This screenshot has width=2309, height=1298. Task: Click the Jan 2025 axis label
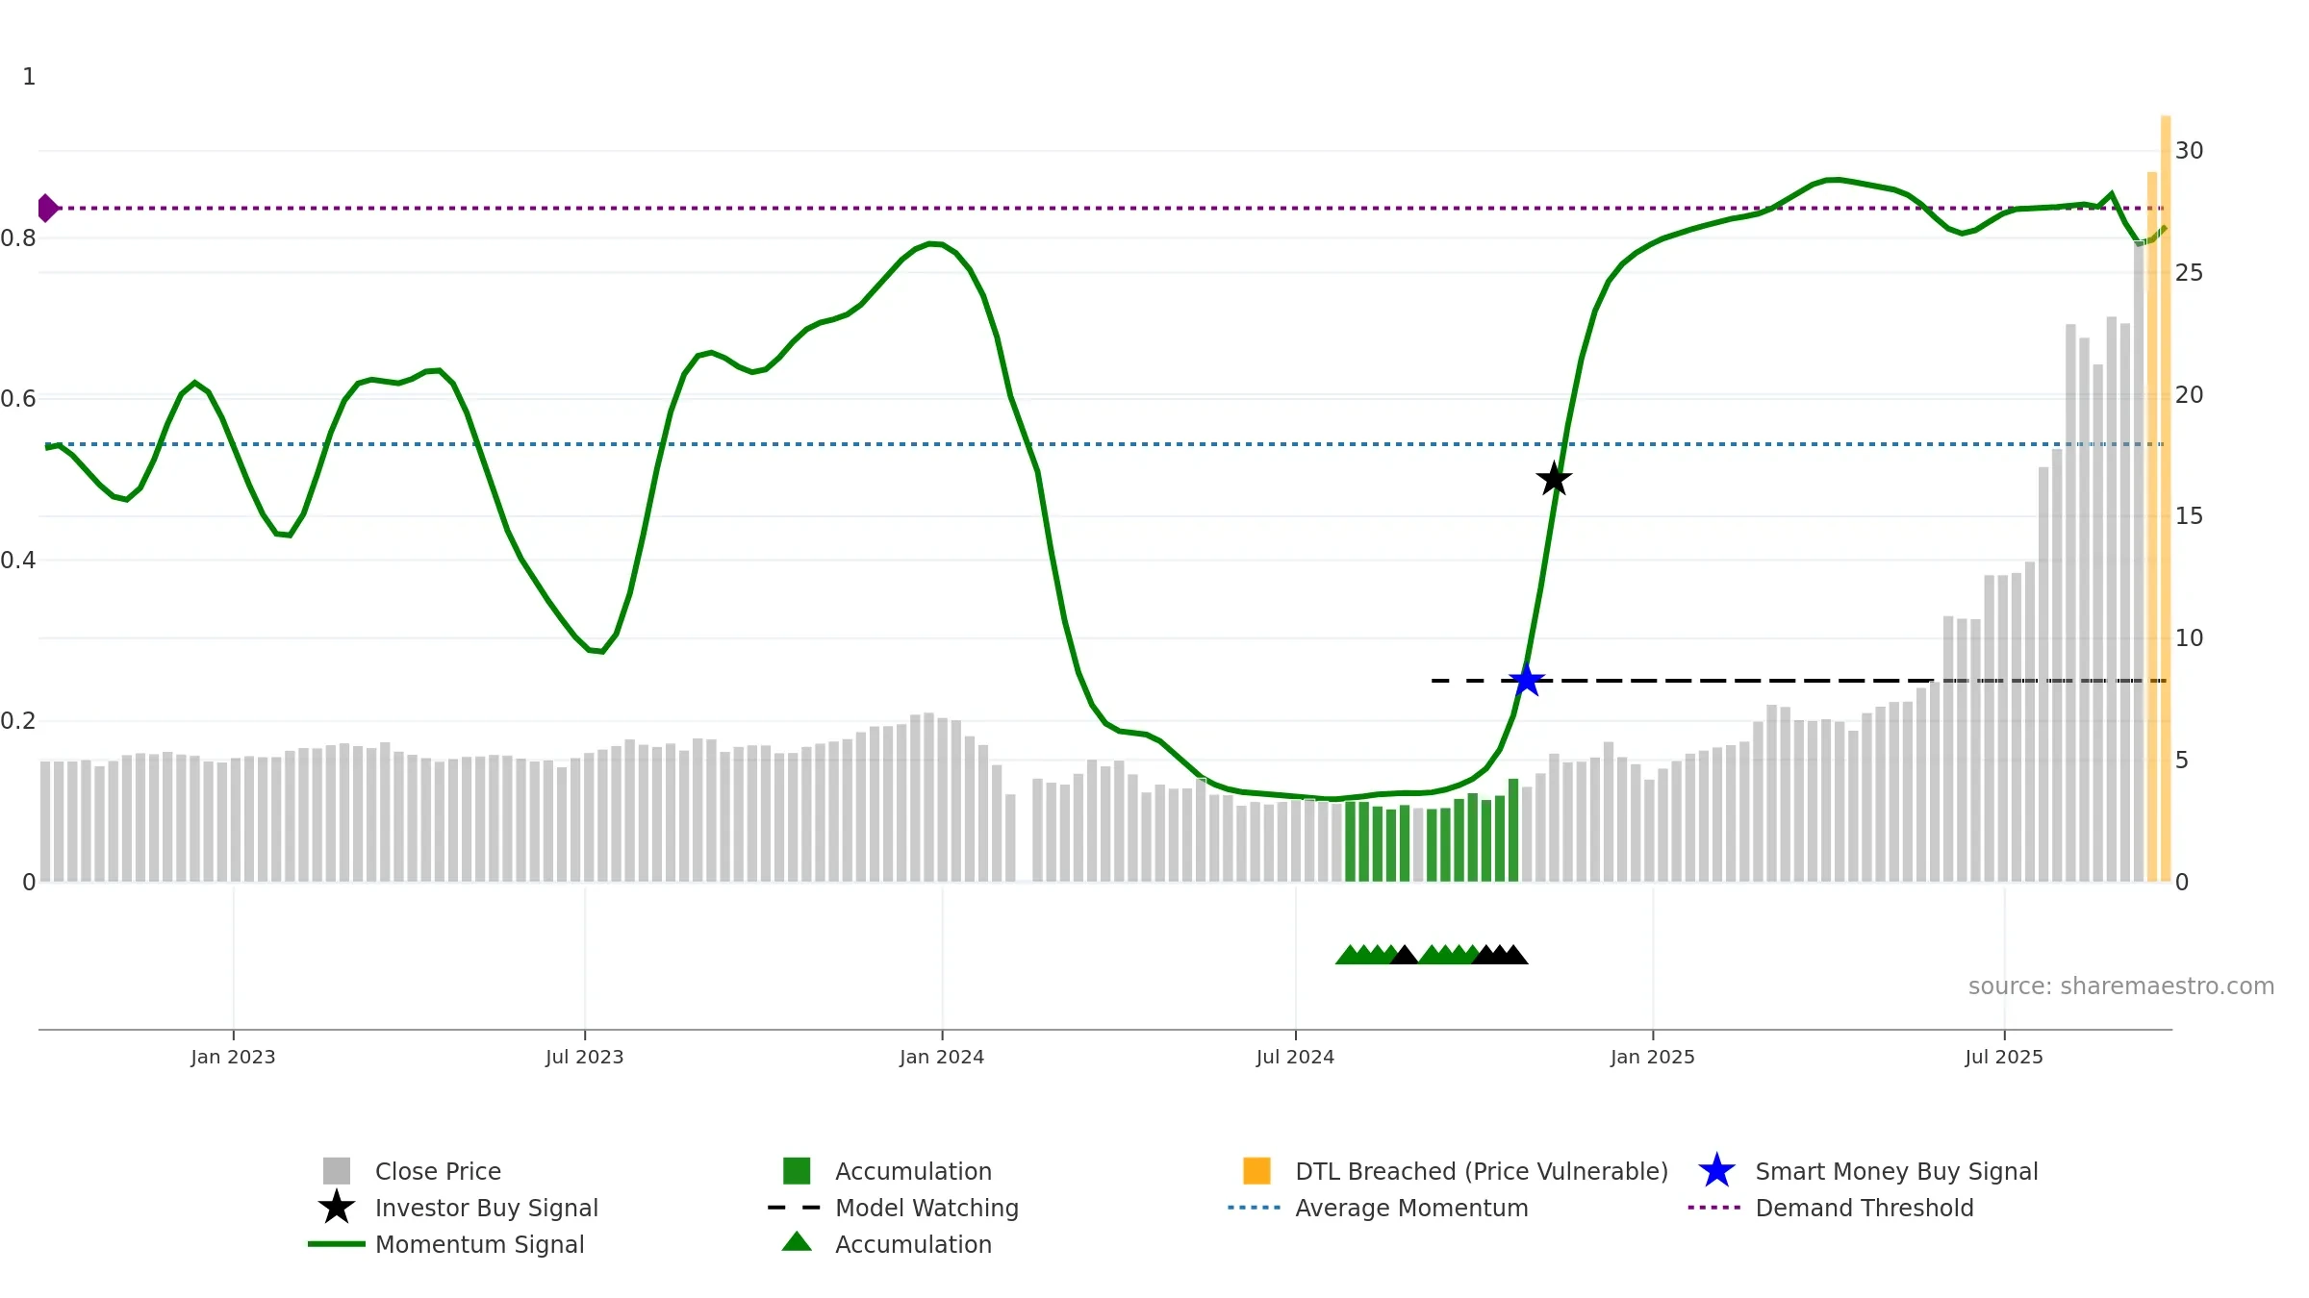(x=1653, y=1057)
